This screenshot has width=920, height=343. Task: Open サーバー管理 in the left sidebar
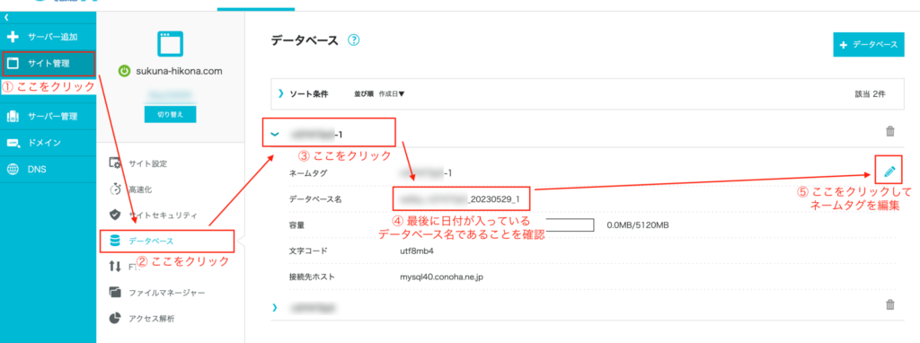[x=49, y=116]
